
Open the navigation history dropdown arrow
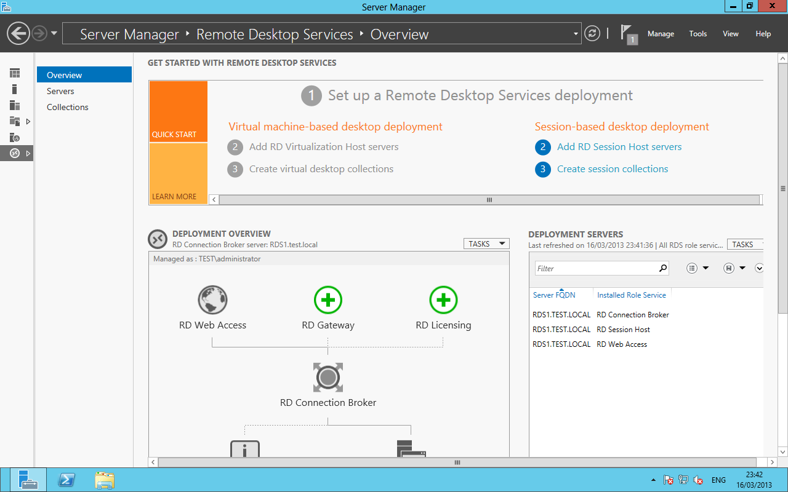tap(54, 33)
